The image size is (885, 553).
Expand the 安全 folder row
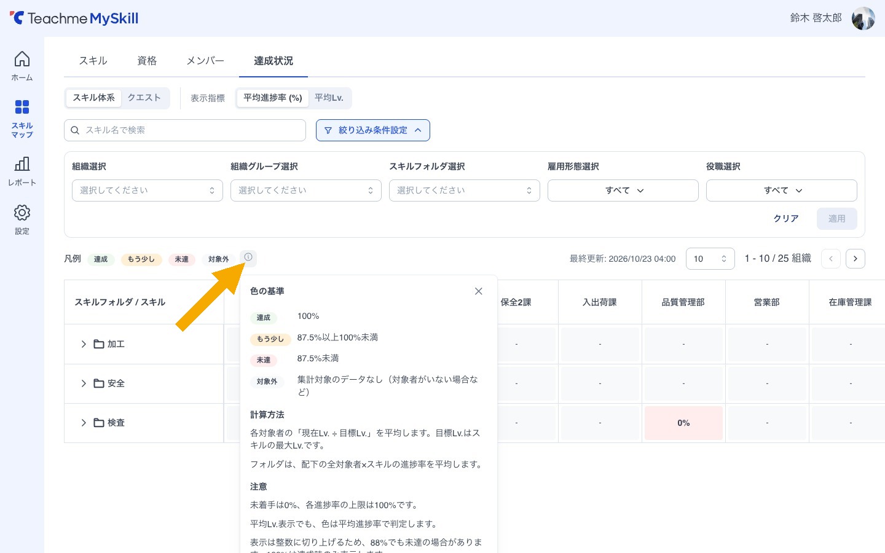(x=84, y=383)
